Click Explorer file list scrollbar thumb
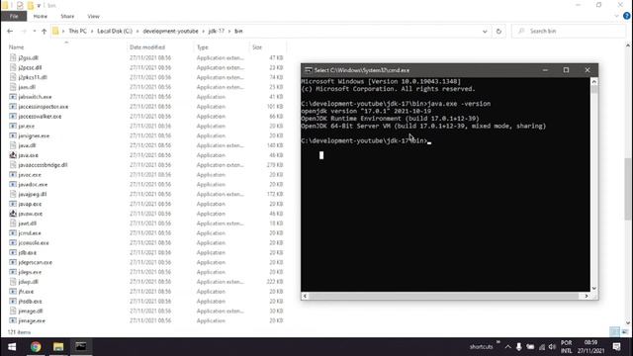Screen dimensions: 633x356 coord(628,189)
